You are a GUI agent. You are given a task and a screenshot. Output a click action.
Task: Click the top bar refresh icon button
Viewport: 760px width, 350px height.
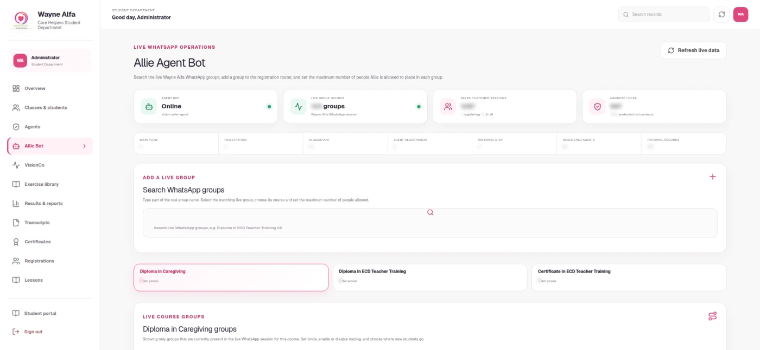(x=721, y=15)
